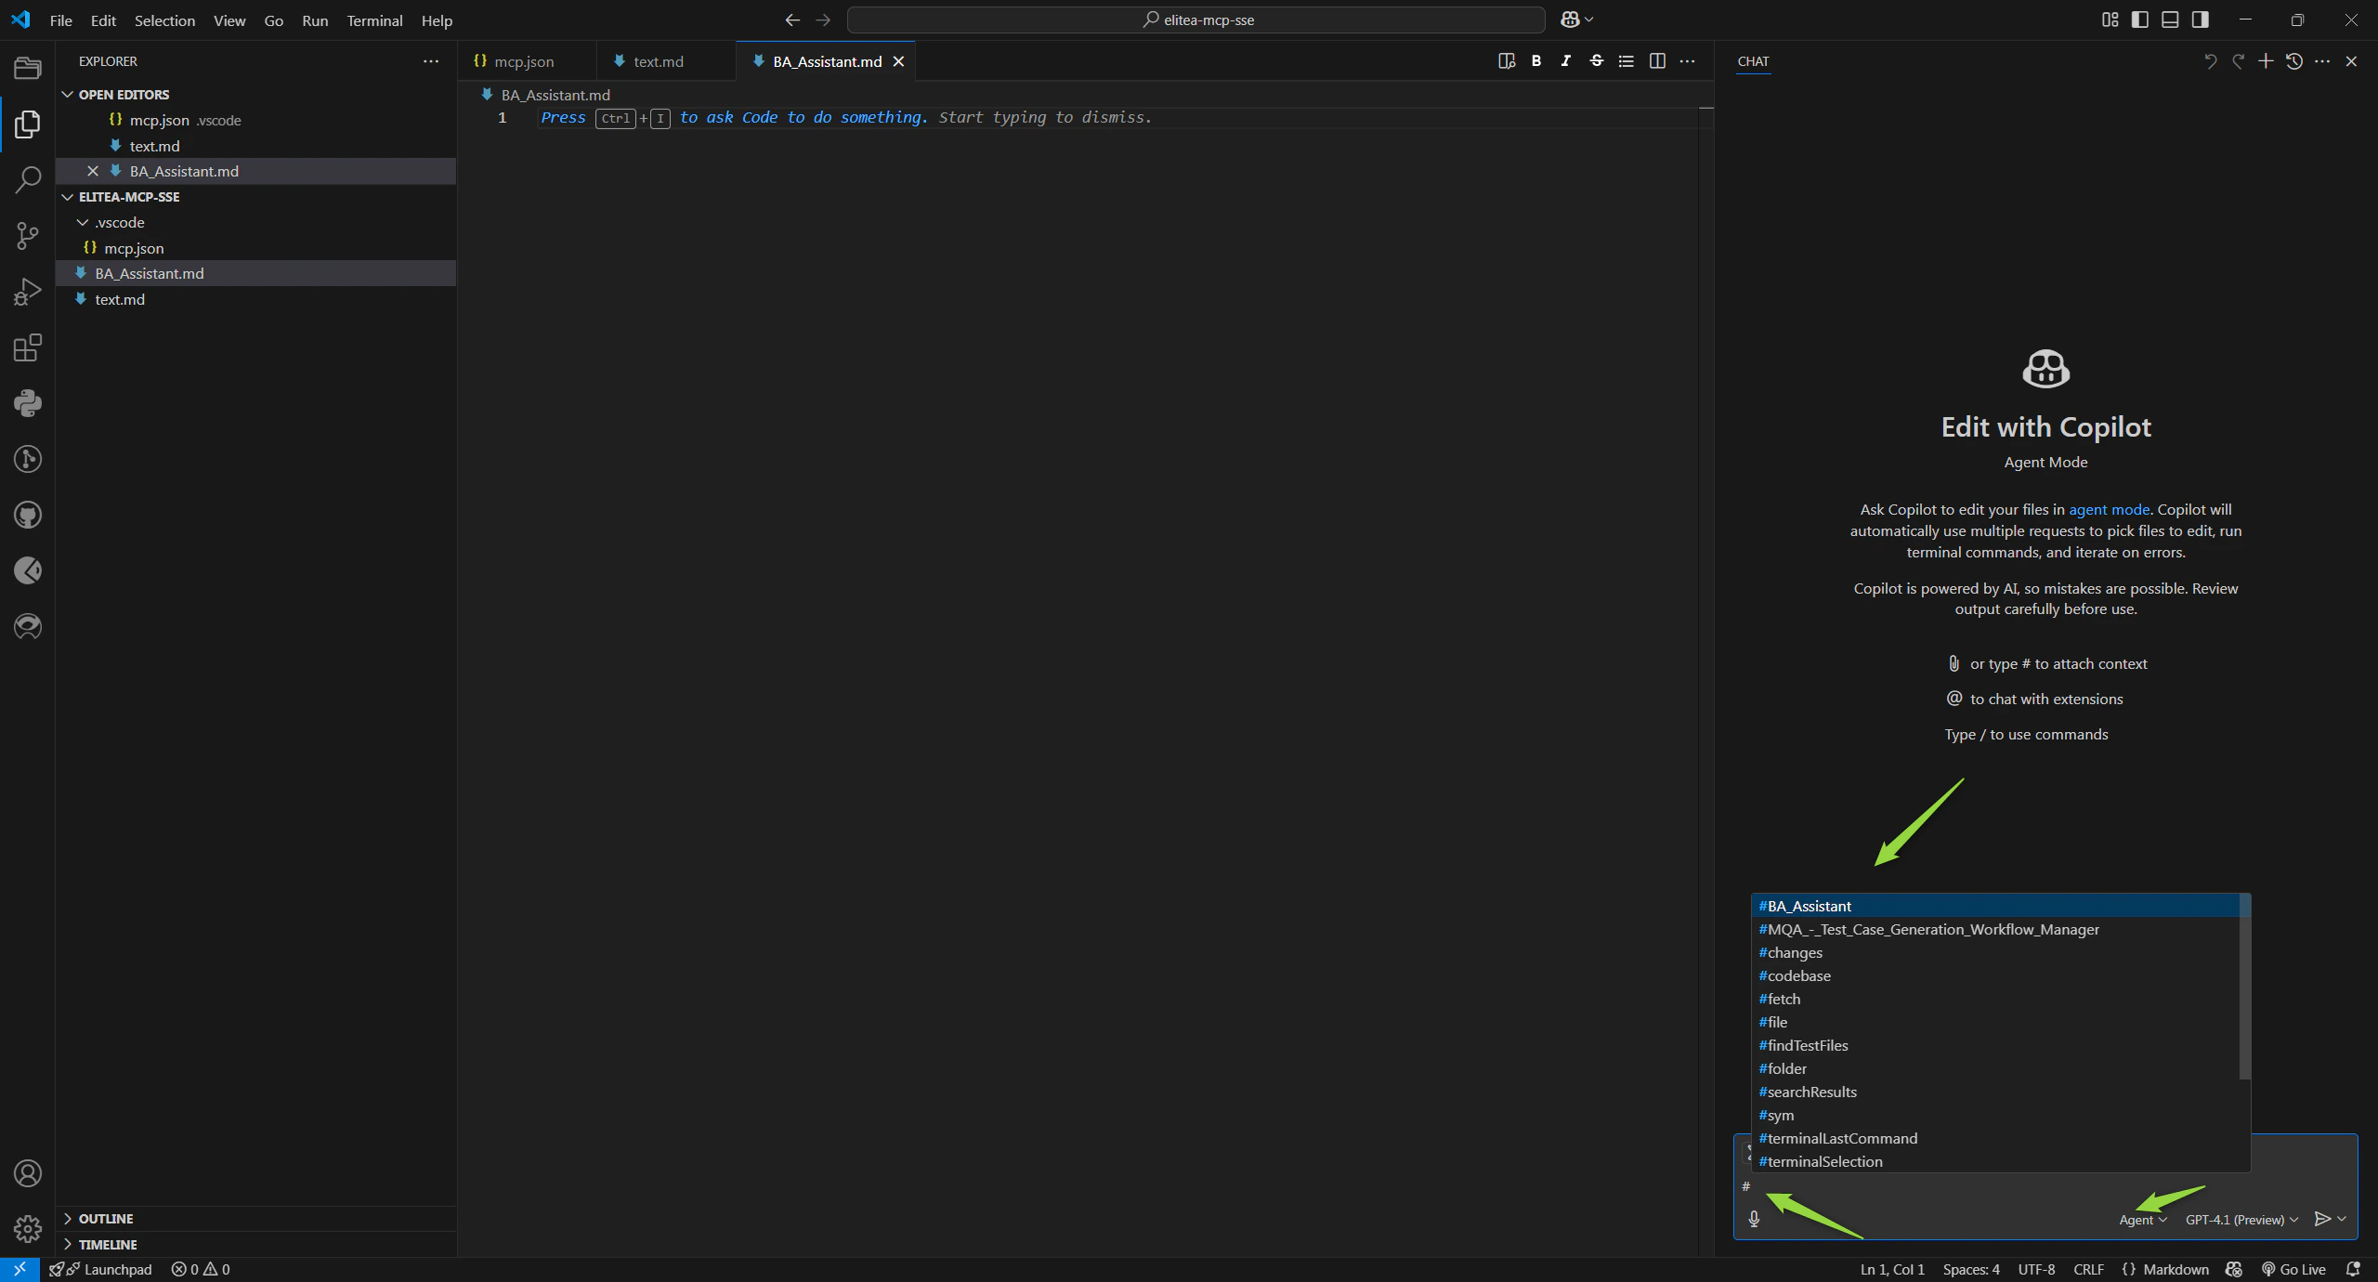Open the Run and Debug view
This screenshot has height=1282, width=2378.
tap(27, 291)
